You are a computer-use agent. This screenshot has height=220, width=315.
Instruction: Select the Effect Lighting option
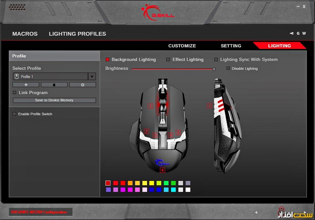click(x=168, y=60)
